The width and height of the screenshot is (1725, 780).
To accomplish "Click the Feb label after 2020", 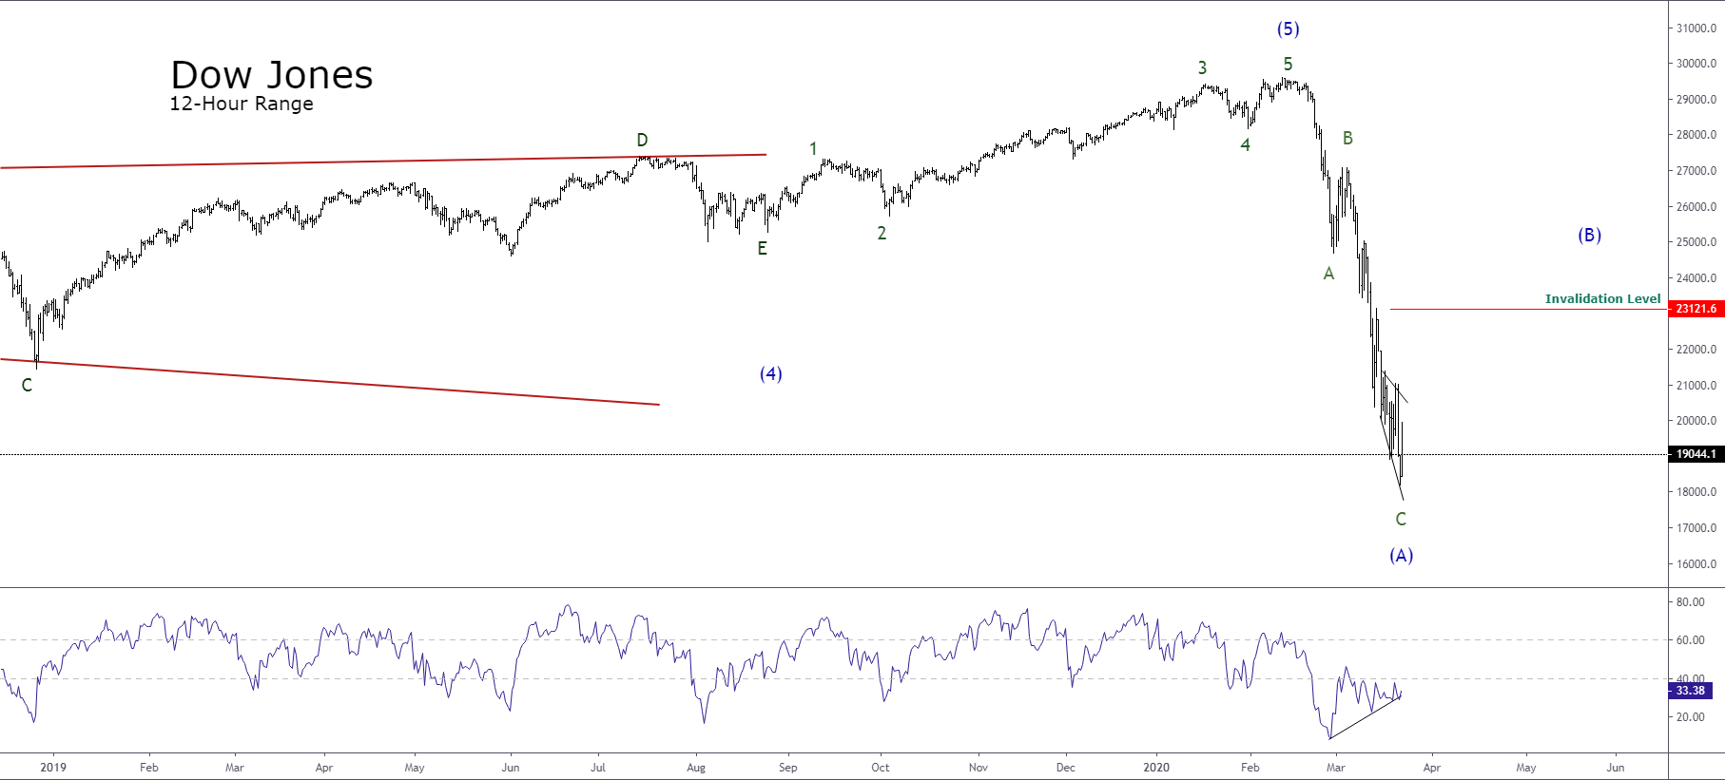I will [x=1250, y=768].
